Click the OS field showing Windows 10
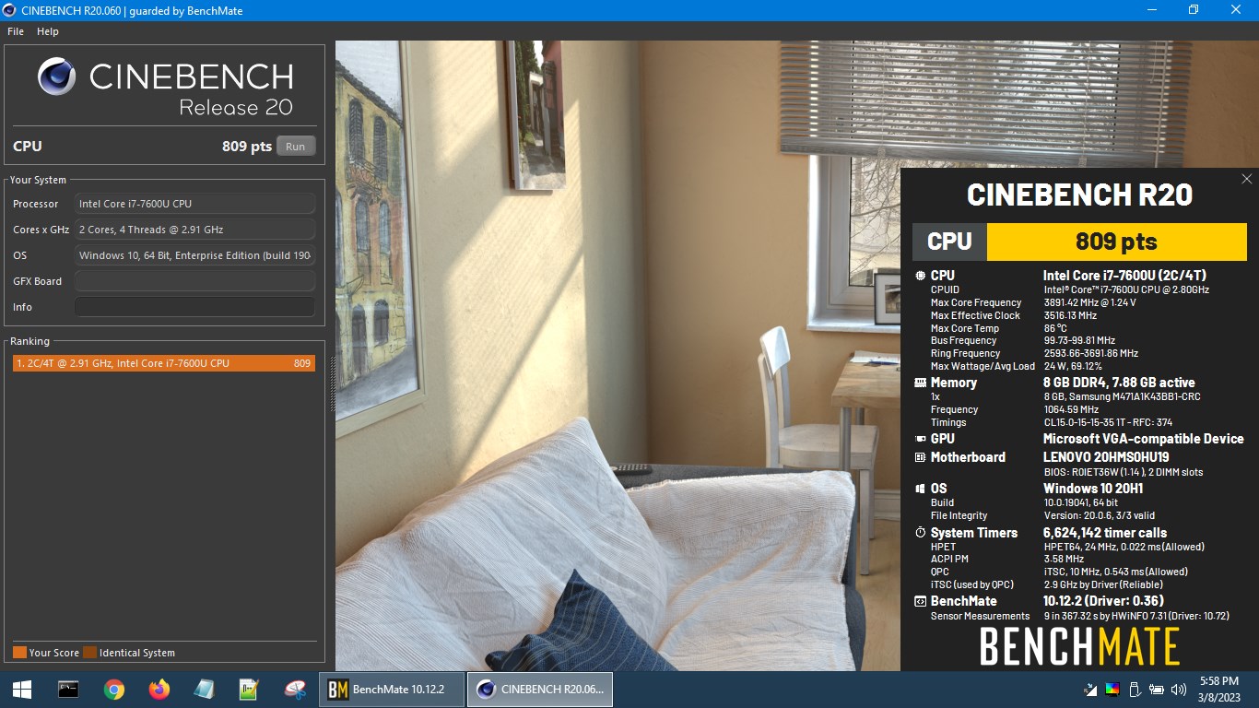 point(194,255)
